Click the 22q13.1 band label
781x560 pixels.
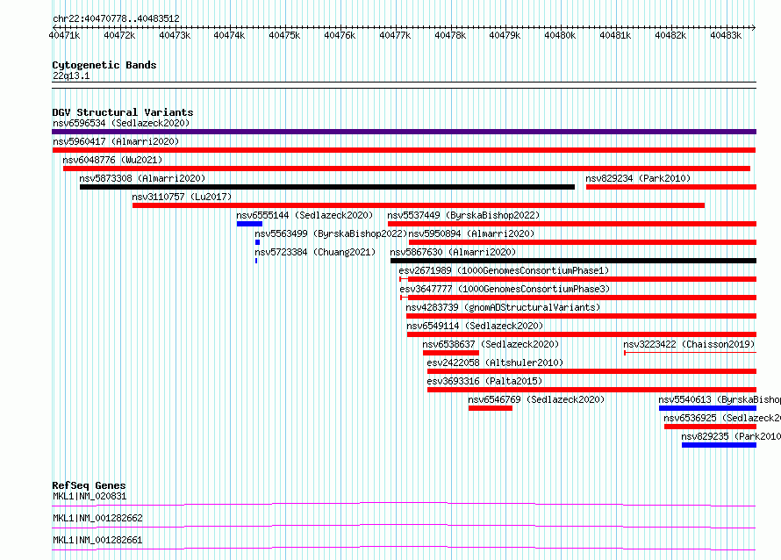71,75
